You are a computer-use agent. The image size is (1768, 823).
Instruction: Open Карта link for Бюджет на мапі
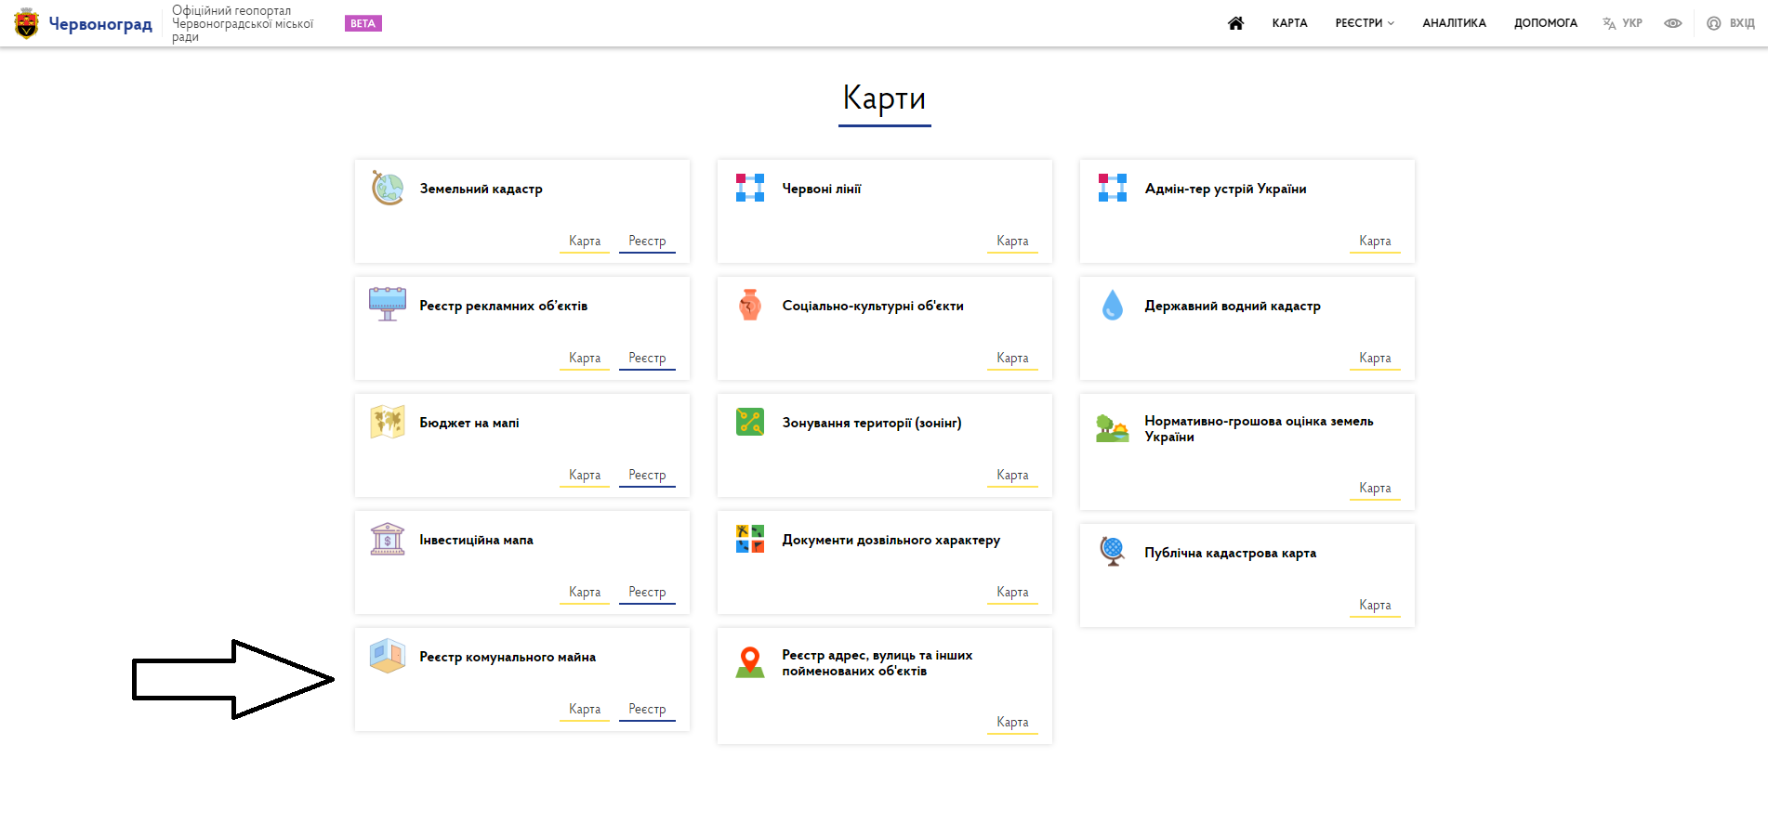585,476
